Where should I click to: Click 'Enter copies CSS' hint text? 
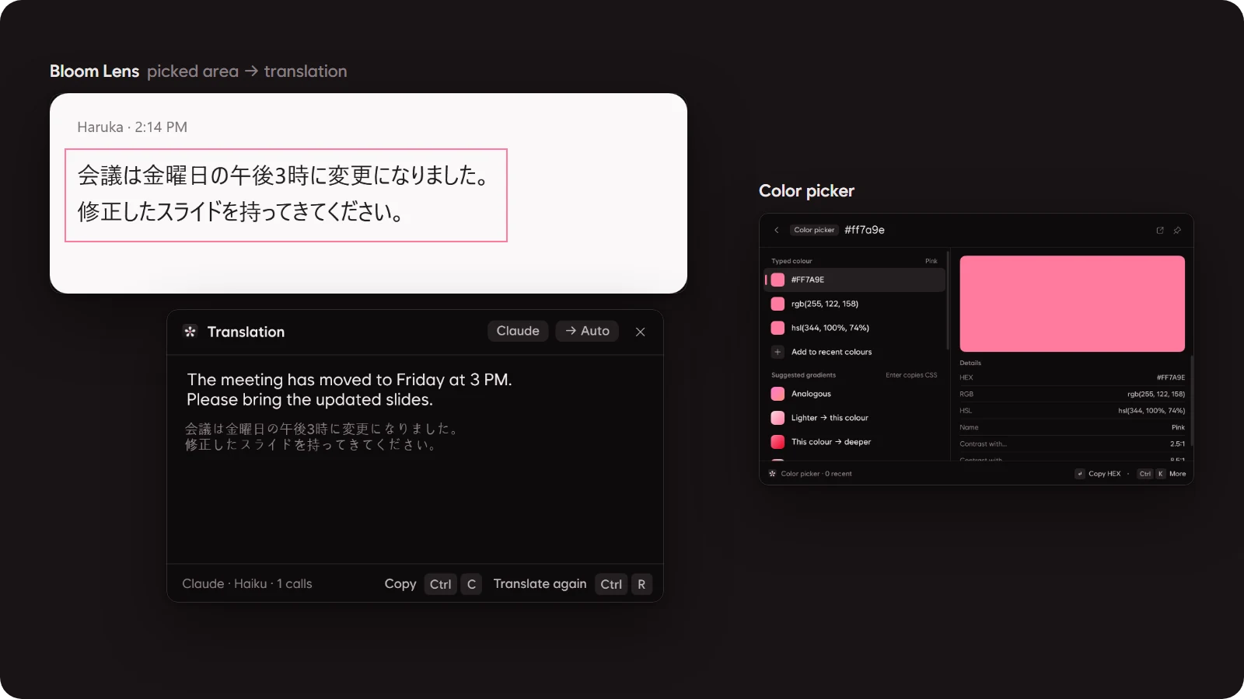pos(911,375)
